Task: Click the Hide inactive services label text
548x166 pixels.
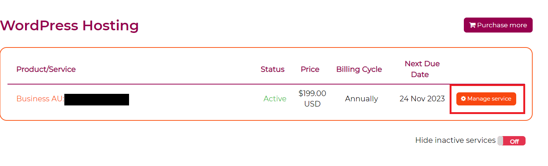Action: (455, 140)
